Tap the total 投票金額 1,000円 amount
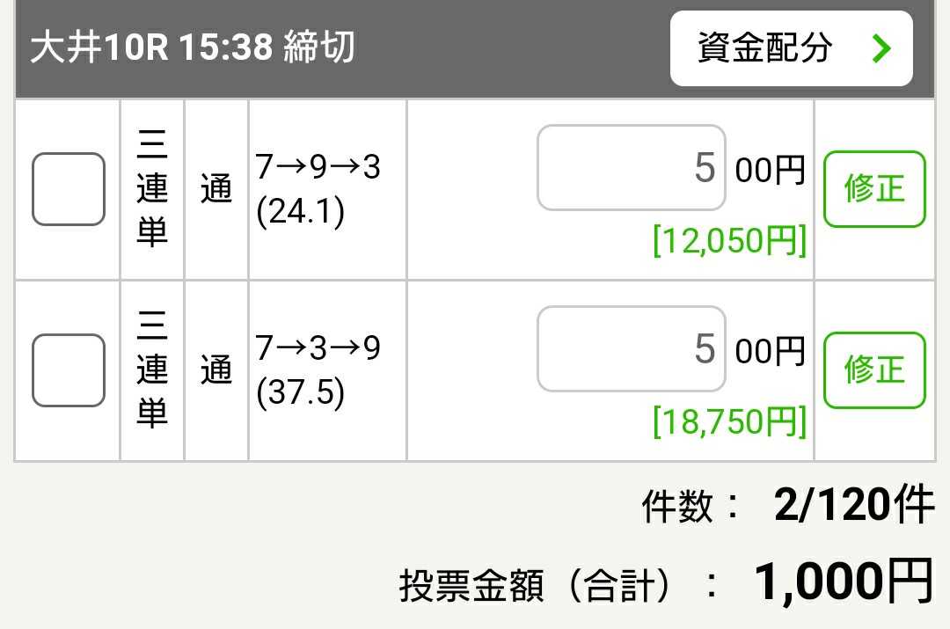Viewport: 950px width, 629px height. [843, 581]
